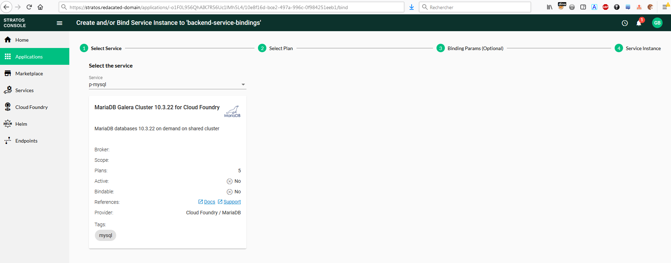
Task: Open Cloud Foundry in the sidebar
Action: [35, 107]
